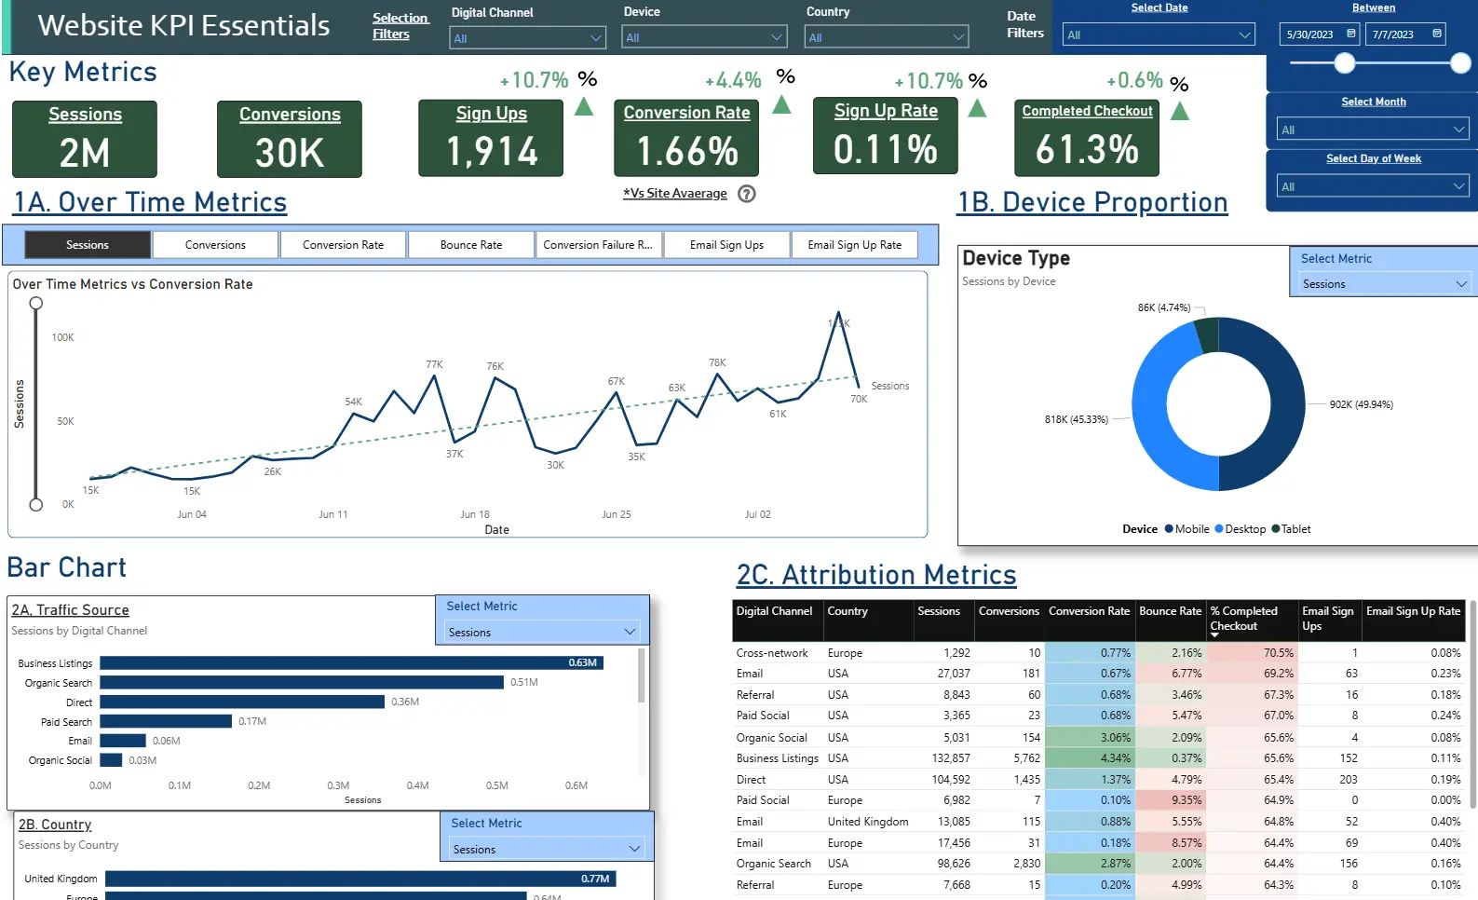Screen dimensions: 1478x900
Task: Click the Conversions KPI card
Action: (x=290, y=139)
